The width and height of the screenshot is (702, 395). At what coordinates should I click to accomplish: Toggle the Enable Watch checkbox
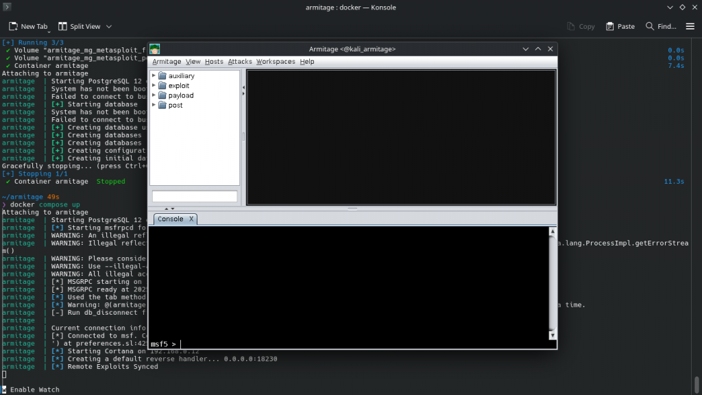(4, 390)
